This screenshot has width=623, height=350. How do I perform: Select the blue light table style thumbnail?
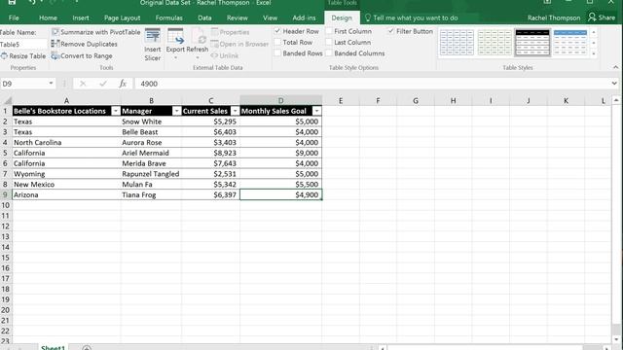(x=457, y=43)
